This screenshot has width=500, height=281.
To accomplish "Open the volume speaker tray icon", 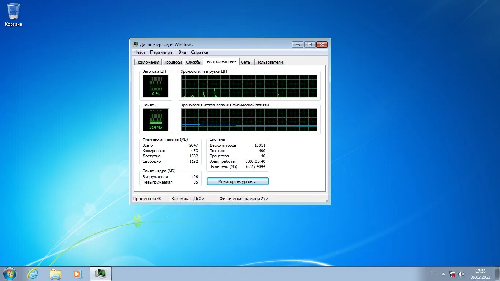I will 461,274.
